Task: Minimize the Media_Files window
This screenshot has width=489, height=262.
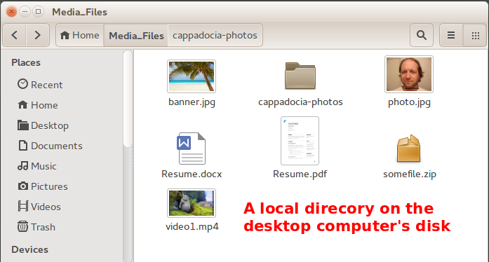Action: 25,12
